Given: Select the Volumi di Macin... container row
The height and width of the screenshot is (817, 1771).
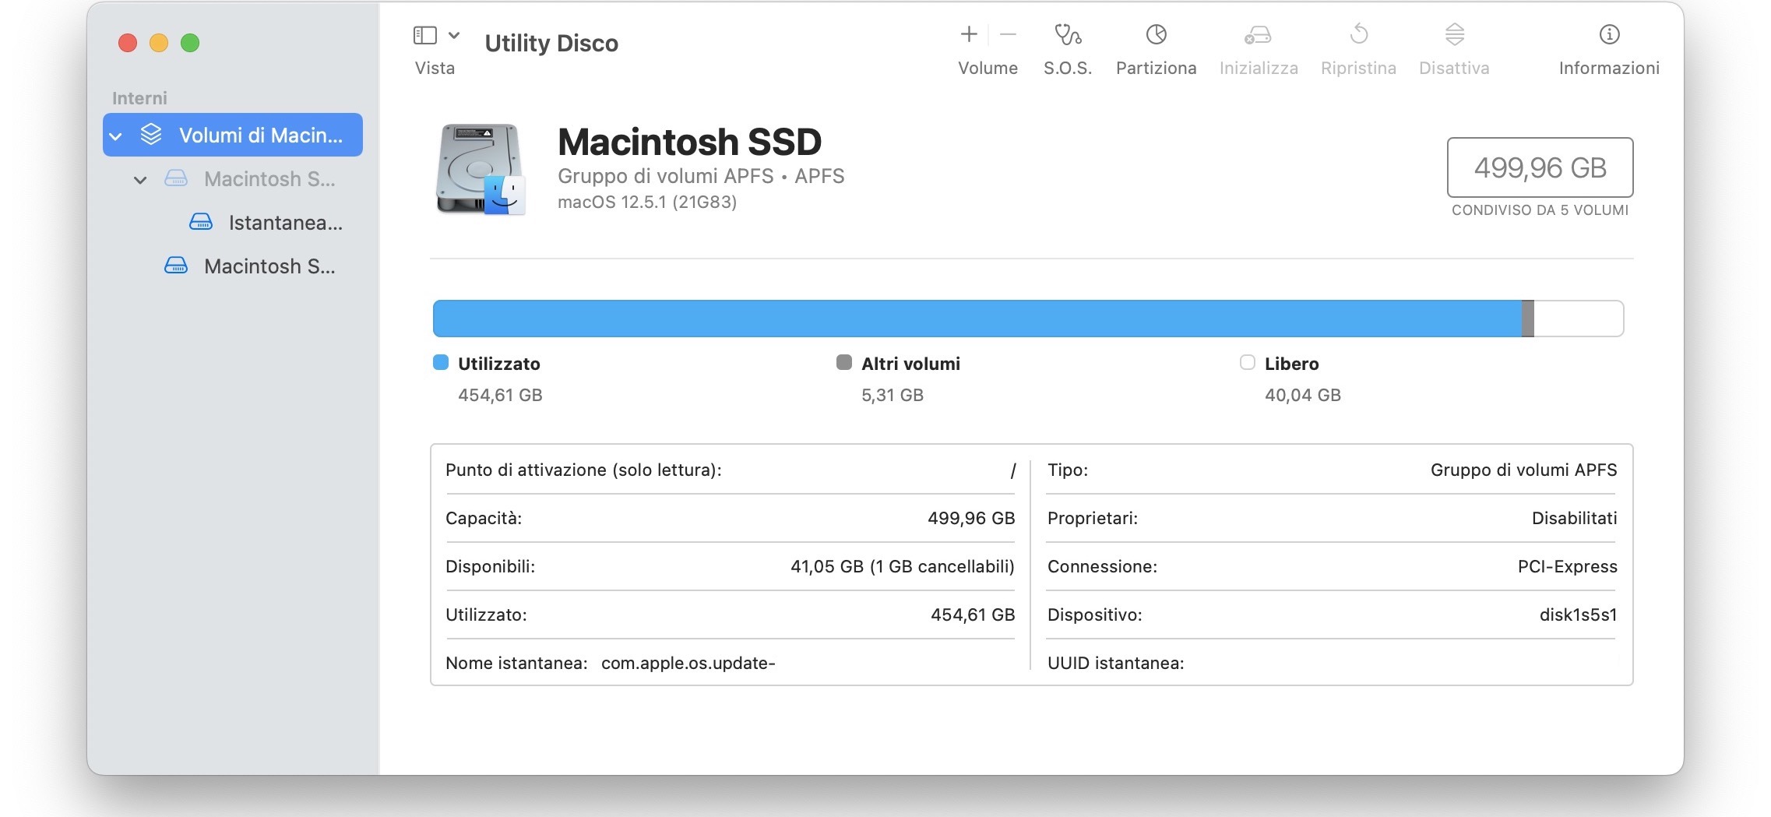Looking at the screenshot, I should (x=260, y=136).
